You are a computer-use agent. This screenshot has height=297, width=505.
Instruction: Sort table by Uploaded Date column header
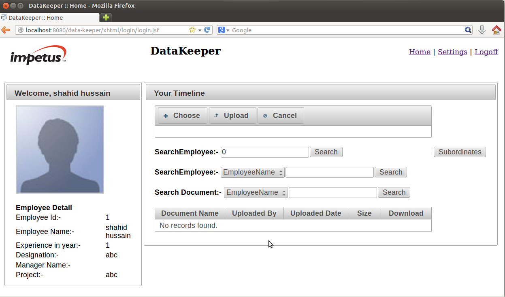coord(315,213)
